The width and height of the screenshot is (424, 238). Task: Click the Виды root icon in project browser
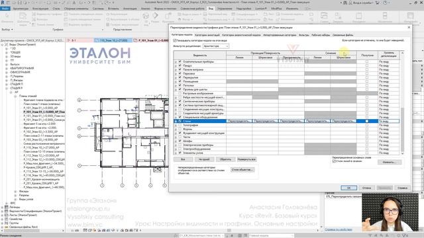[x=7, y=44]
